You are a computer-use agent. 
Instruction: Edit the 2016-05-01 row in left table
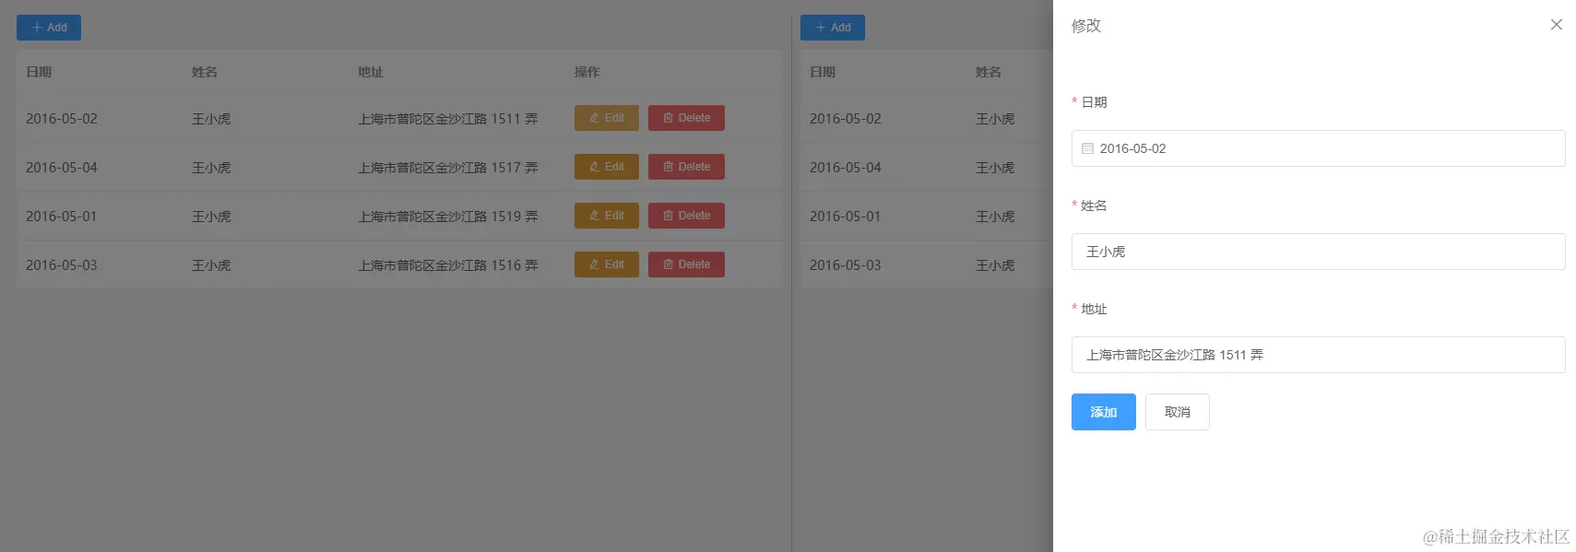point(607,216)
